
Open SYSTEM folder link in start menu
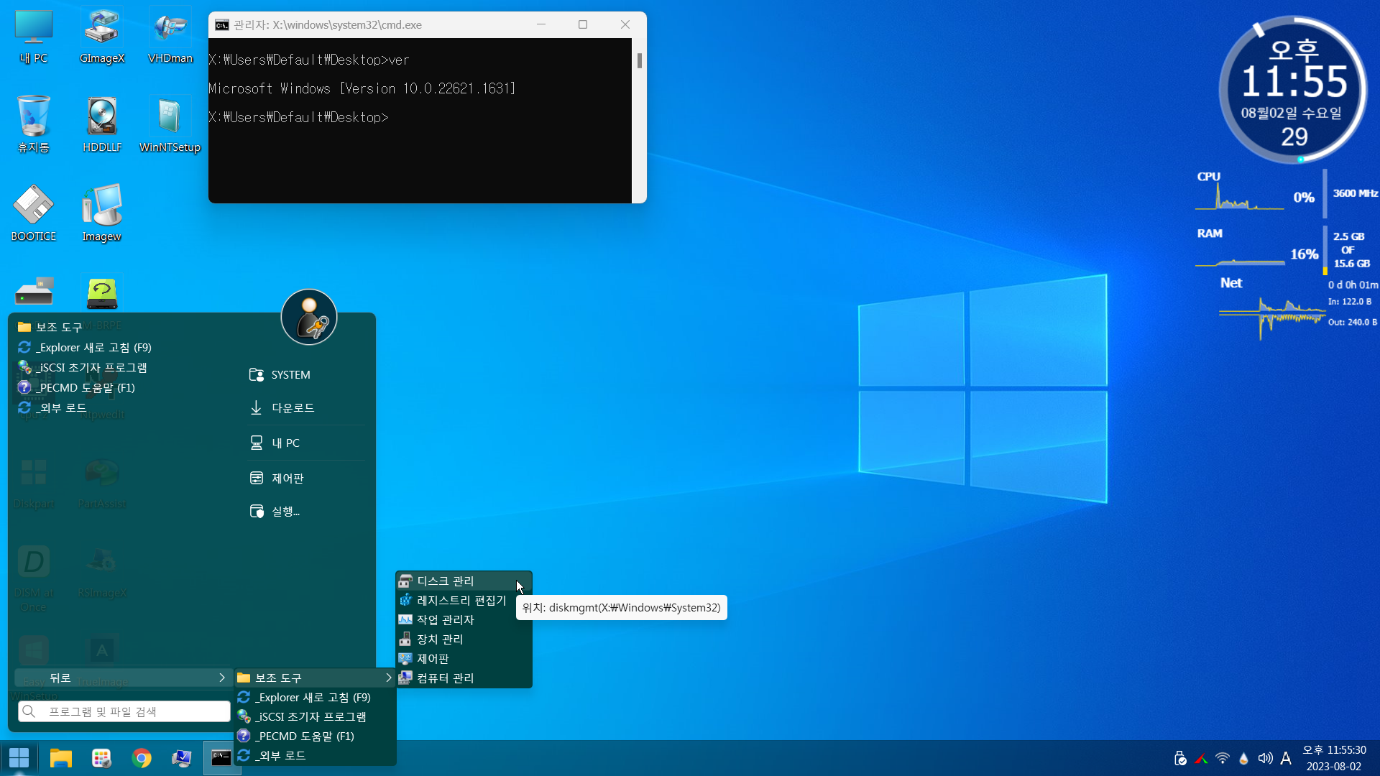click(306, 374)
